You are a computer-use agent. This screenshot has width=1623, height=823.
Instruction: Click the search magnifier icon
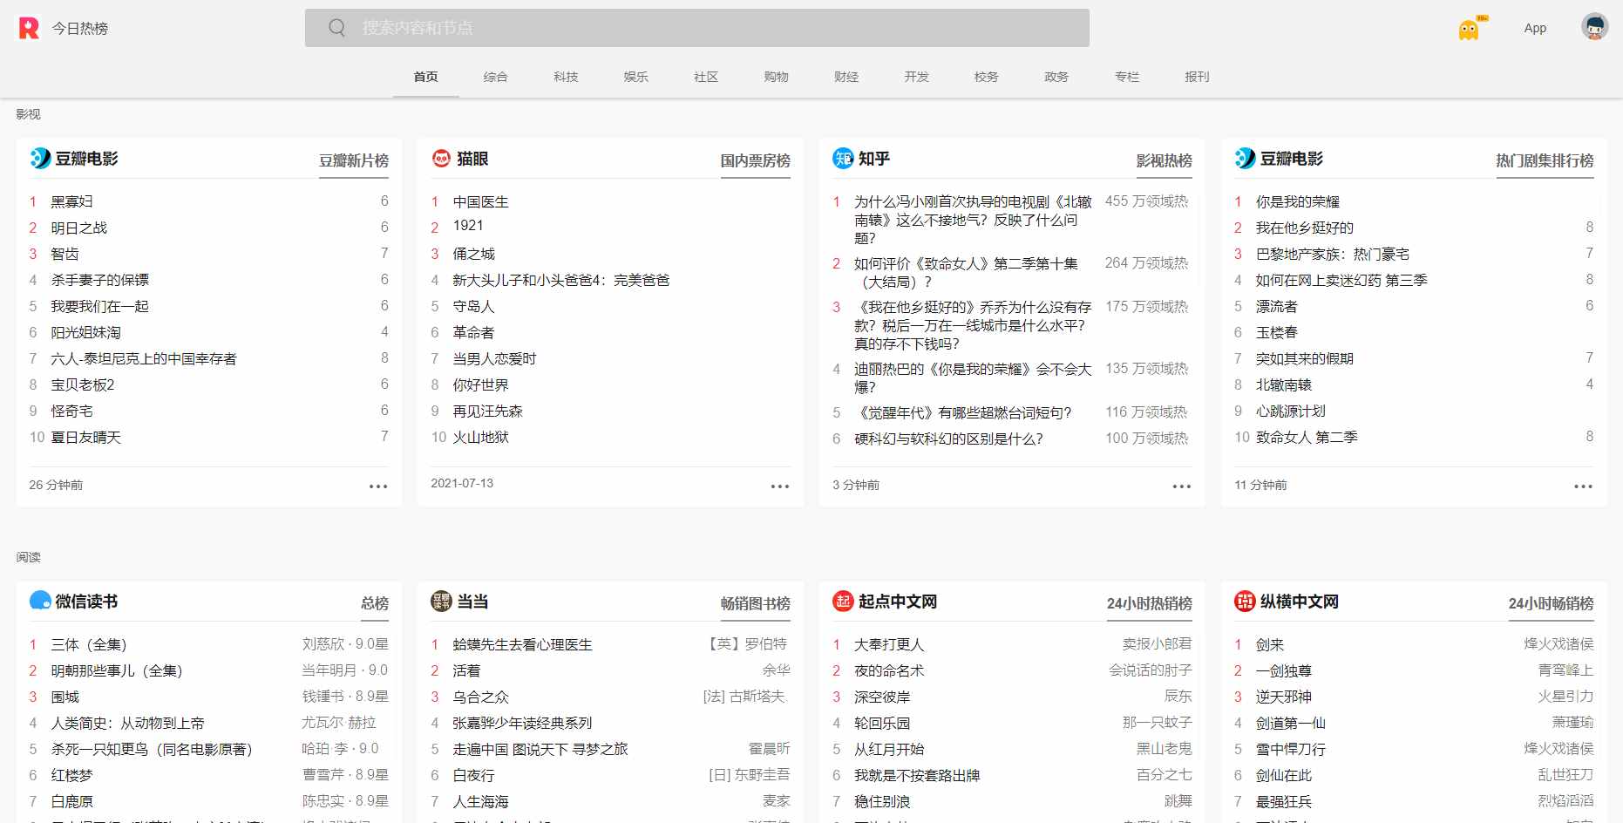tap(336, 28)
